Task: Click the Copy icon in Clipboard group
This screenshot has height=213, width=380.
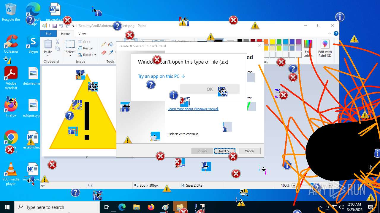Action: click(x=57, y=48)
